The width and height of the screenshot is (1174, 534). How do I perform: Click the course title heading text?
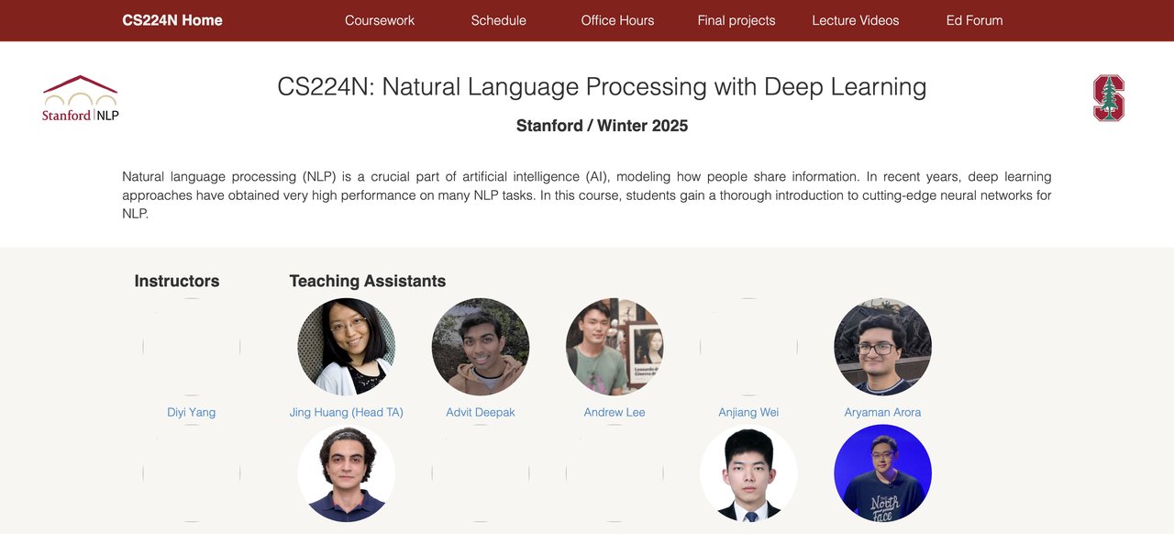[602, 87]
